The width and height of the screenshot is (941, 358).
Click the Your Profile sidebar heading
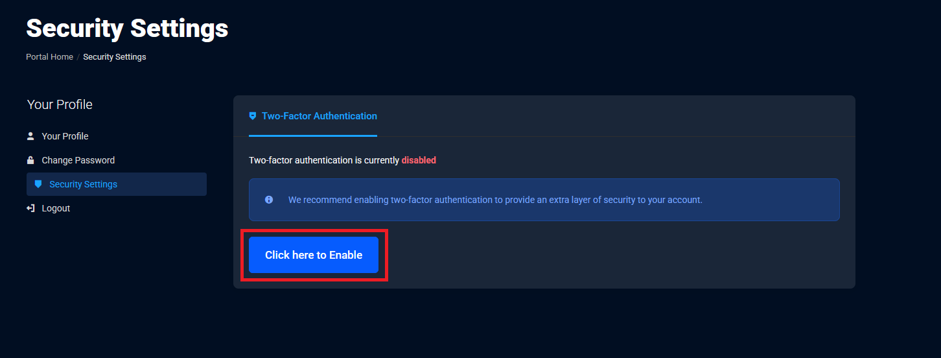click(60, 104)
